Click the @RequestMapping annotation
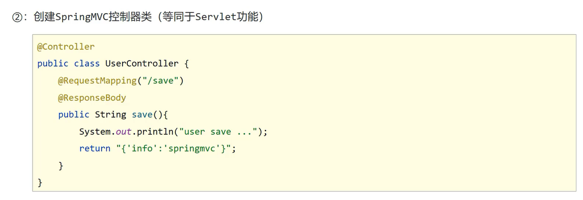Screen dimensions: 583x200 pyautogui.click(x=97, y=81)
